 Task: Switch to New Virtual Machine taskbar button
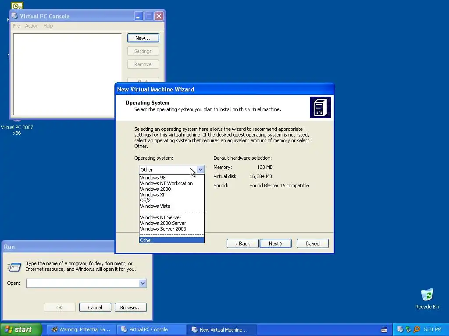coord(221,330)
